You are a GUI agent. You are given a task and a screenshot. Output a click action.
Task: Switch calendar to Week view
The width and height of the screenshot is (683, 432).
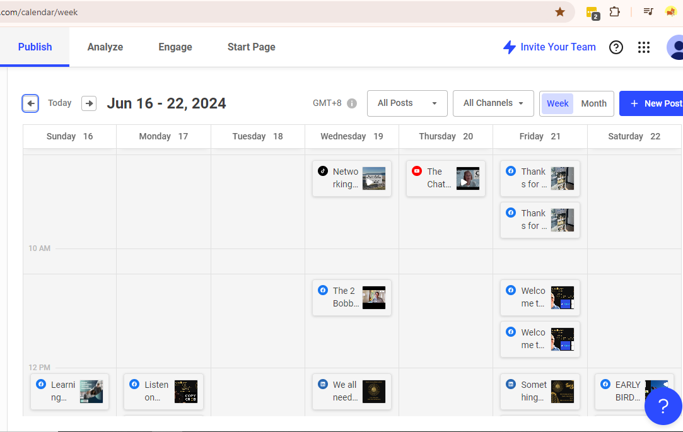click(557, 103)
